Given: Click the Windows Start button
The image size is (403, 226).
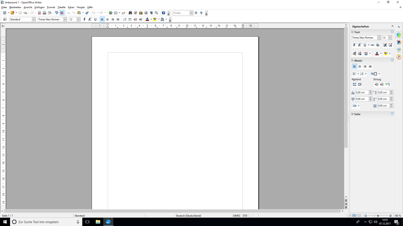Looking at the screenshot, I should (x=5, y=222).
